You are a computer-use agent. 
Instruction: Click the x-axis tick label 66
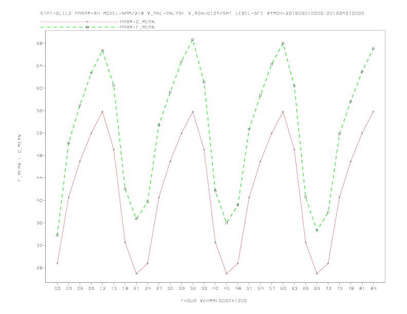306,288
